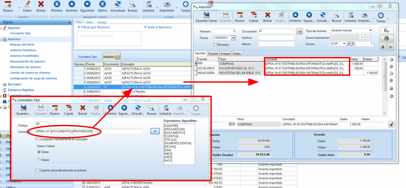Click Ultimo navigation icon in main toolbar
406x188 pixels.
102,6
